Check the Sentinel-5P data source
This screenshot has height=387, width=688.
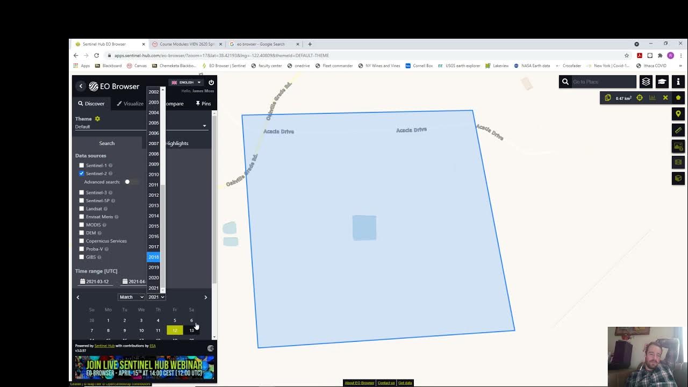pyautogui.click(x=82, y=200)
